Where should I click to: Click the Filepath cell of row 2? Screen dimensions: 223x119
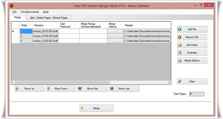147,36
